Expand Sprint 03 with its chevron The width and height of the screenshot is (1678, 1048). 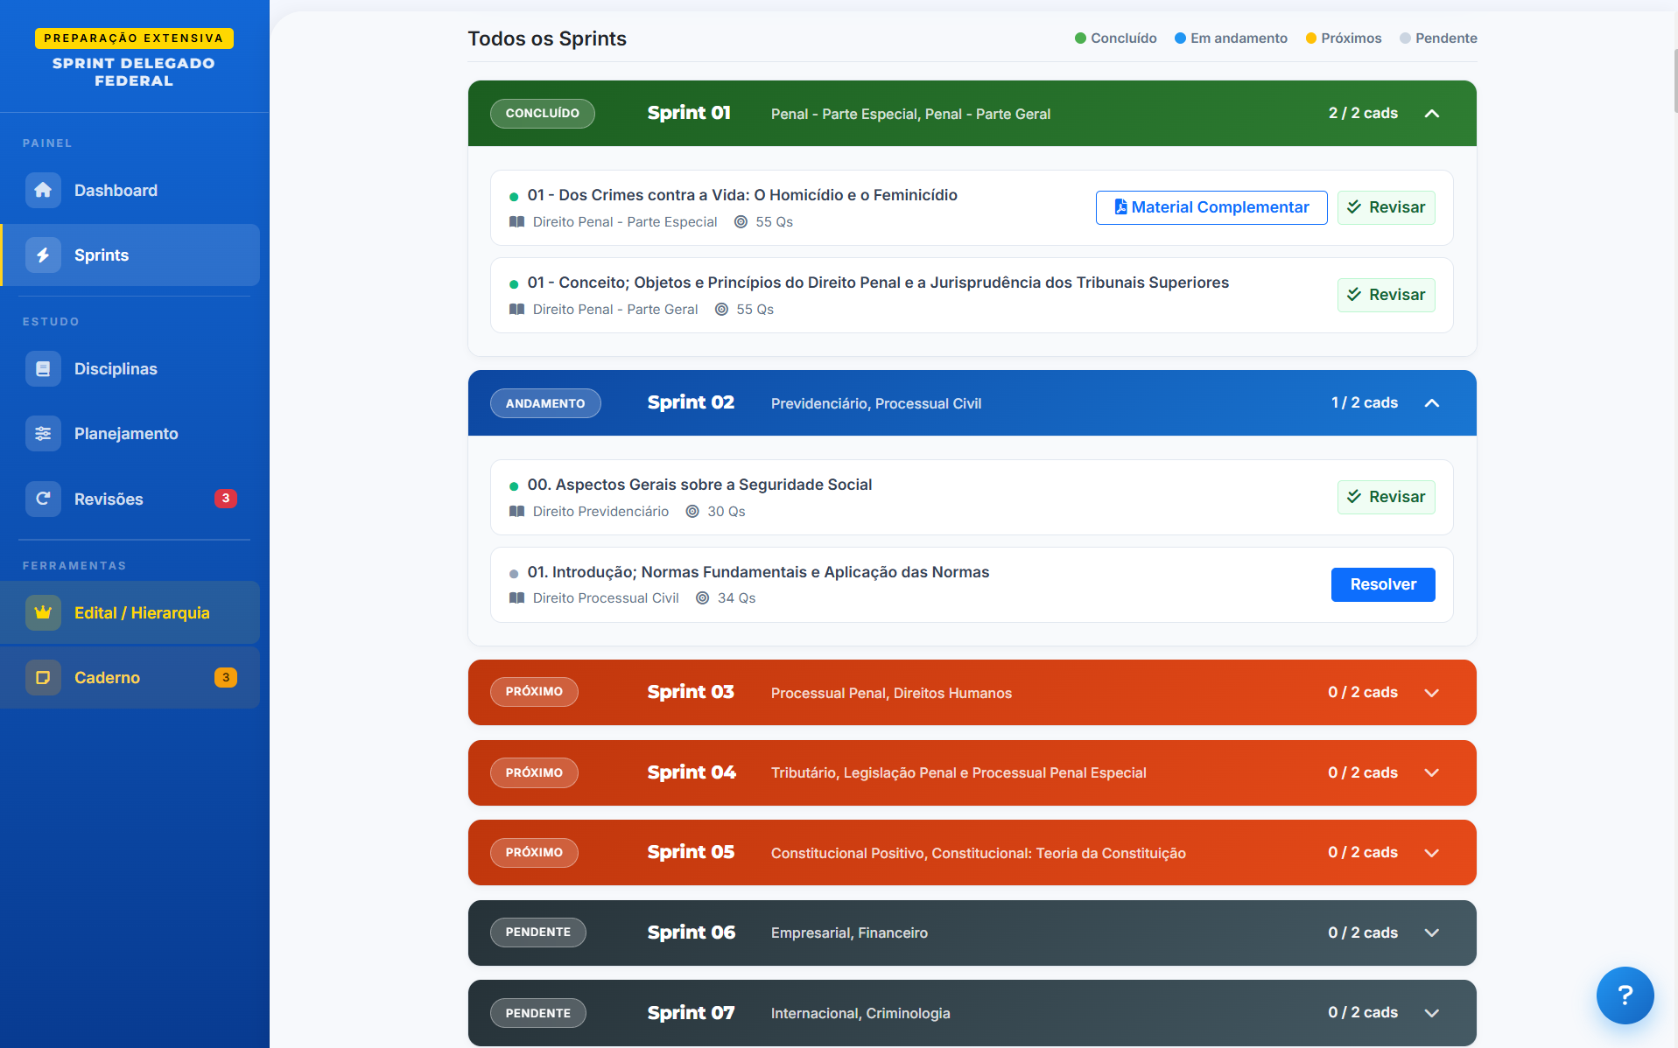coord(1432,693)
